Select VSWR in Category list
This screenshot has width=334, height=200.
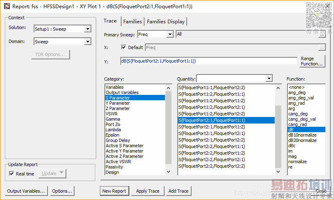click(111, 114)
